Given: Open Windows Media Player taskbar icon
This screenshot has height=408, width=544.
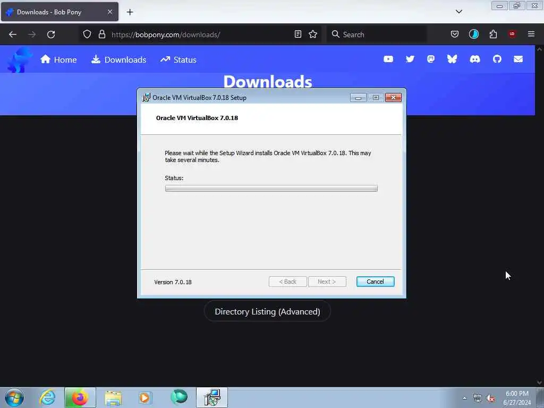Looking at the screenshot, I should [x=145, y=397].
